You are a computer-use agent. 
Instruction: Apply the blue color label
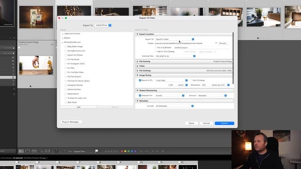pyautogui.click(x=132, y=151)
